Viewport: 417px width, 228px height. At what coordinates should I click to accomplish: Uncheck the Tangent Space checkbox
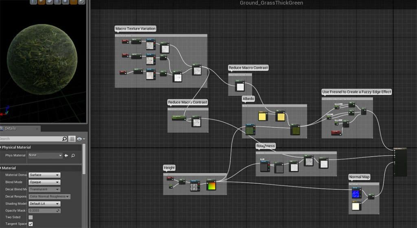[31, 224]
